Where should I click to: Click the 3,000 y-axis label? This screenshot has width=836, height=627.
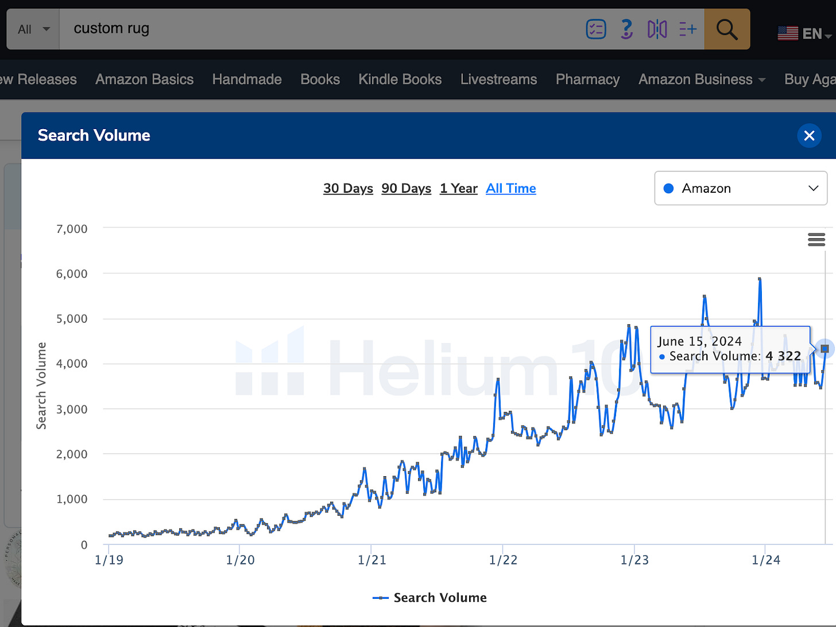pos(72,409)
